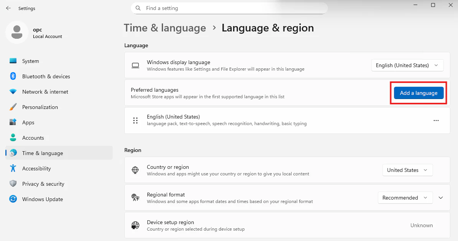This screenshot has width=458, height=241.
Task: Open Accounts settings category
Action: click(x=59, y=138)
